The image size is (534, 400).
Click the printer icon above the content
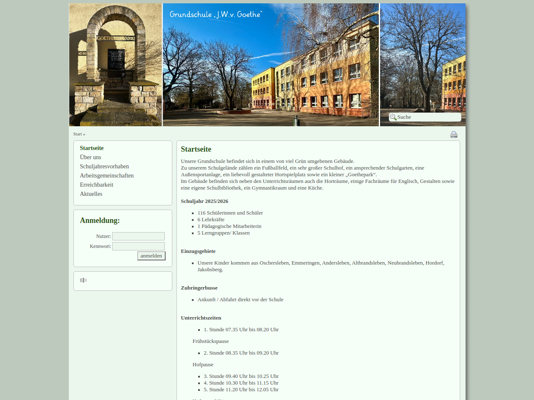[454, 135]
